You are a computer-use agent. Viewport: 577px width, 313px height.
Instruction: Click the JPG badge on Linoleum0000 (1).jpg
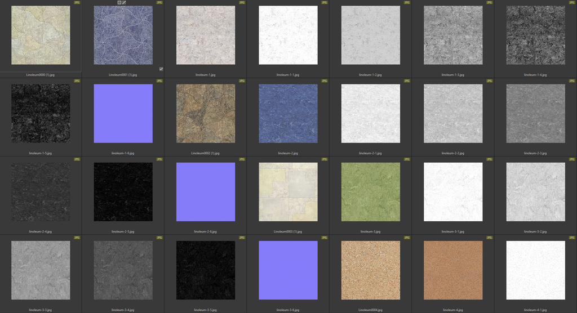coord(77,3)
